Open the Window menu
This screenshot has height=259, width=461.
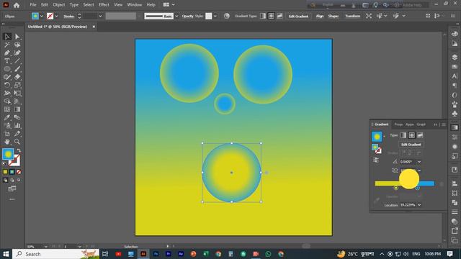pyautogui.click(x=135, y=5)
